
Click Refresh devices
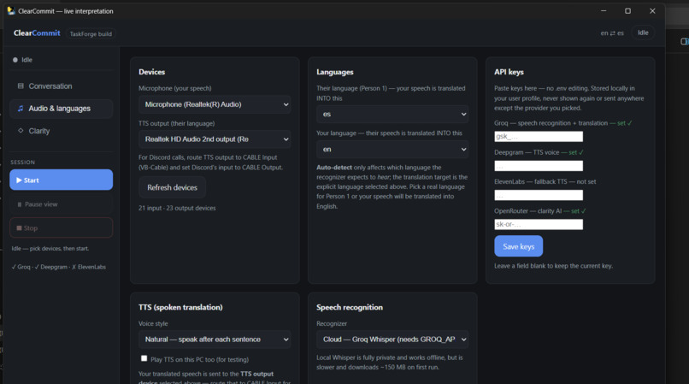(x=173, y=187)
